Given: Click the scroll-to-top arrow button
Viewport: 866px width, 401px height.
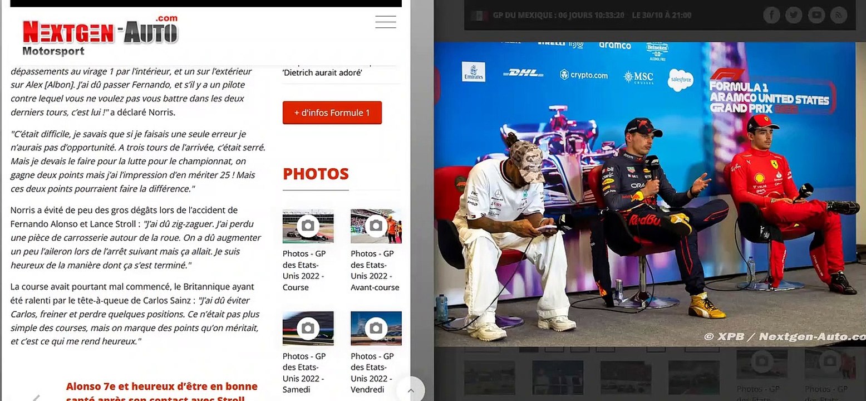Looking at the screenshot, I should (411, 390).
